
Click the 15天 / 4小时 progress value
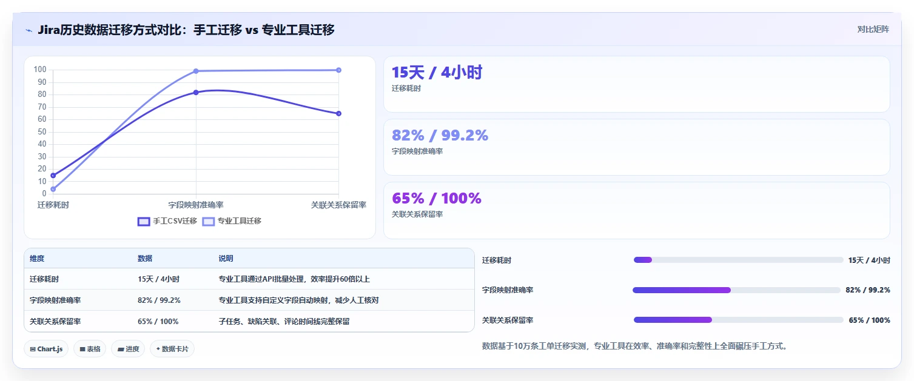click(x=869, y=260)
